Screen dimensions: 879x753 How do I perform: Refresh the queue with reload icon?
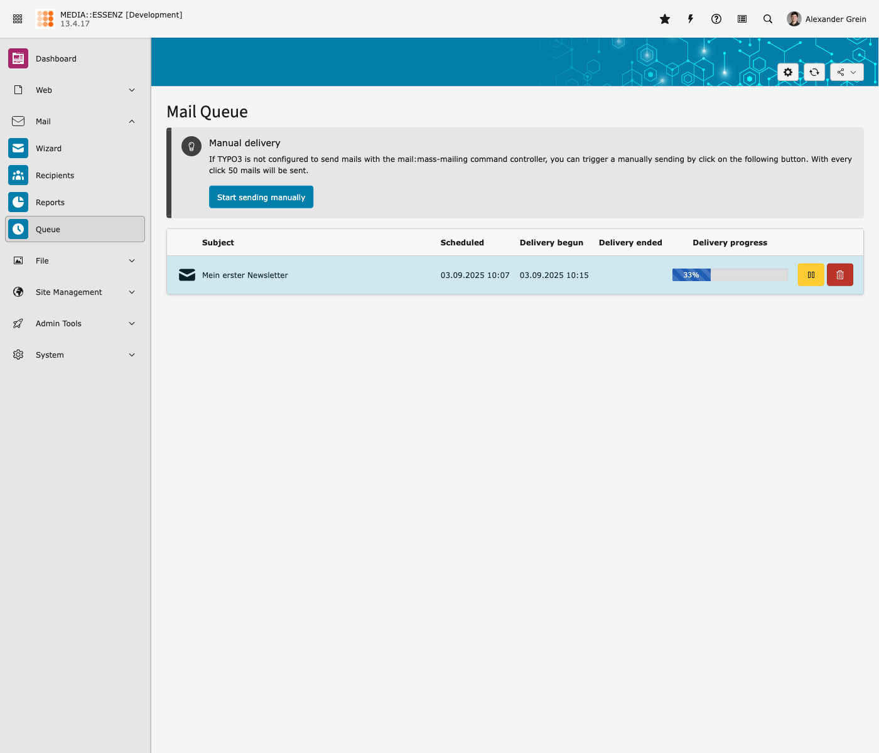tap(814, 72)
